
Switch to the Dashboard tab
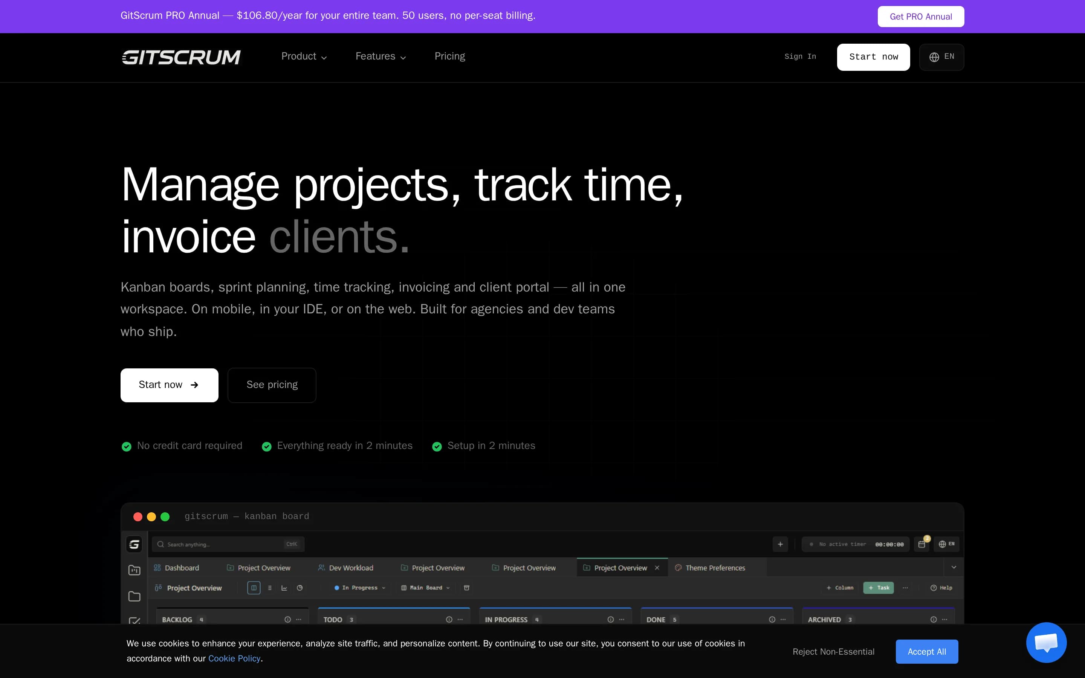177,568
